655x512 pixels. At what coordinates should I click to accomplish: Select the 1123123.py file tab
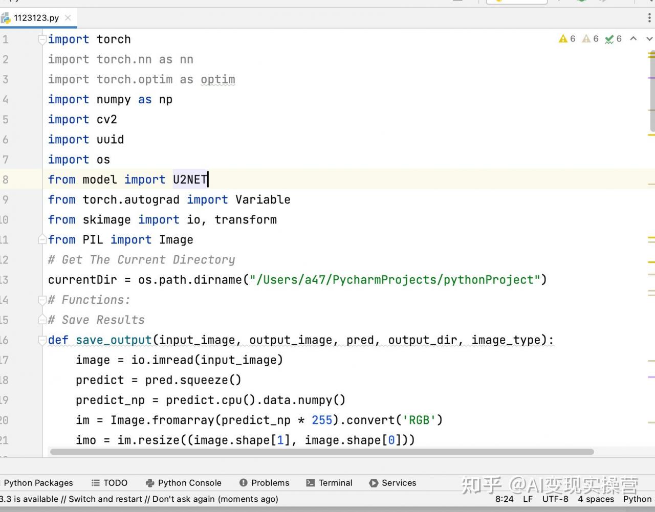[36, 18]
